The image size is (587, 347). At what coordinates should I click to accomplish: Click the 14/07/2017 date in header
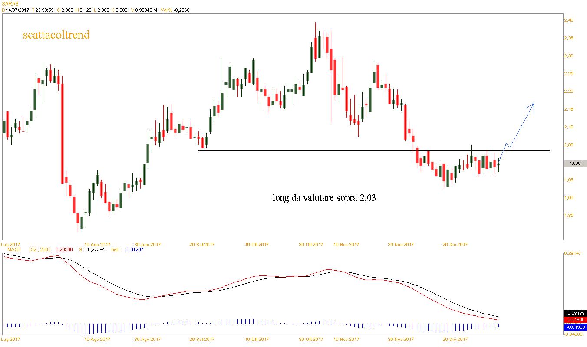point(17,10)
